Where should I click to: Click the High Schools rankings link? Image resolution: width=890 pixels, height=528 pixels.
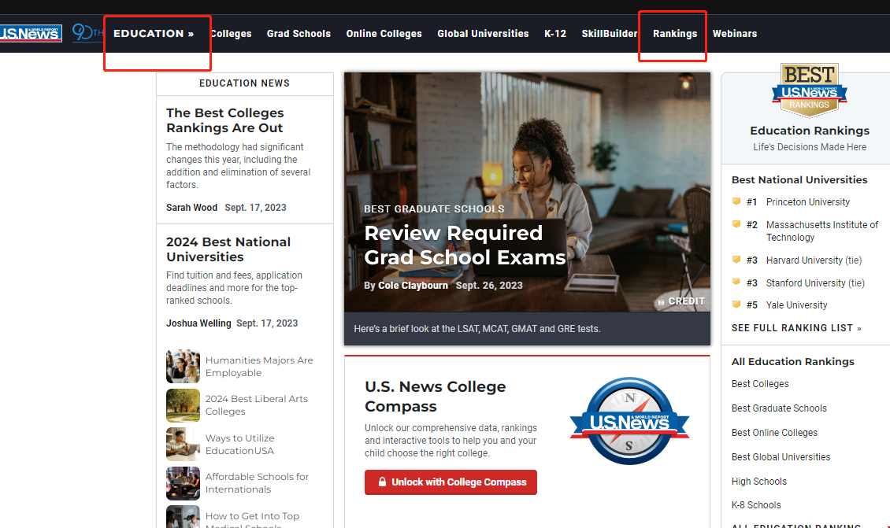pyautogui.click(x=759, y=482)
